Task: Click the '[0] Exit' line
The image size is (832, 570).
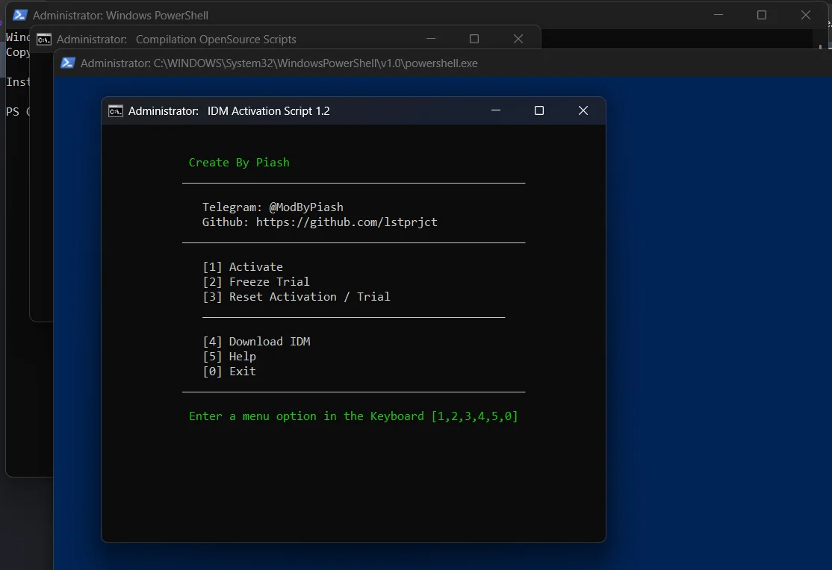Action: 229,371
